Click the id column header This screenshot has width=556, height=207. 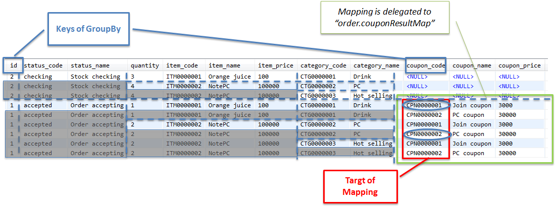pyautogui.click(x=14, y=65)
